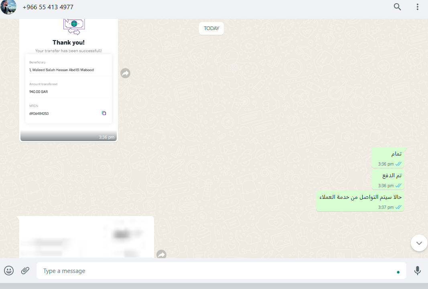Open the blurred image at chat bottom
This screenshot has height=289, width=428.
(x=87, y=237)
